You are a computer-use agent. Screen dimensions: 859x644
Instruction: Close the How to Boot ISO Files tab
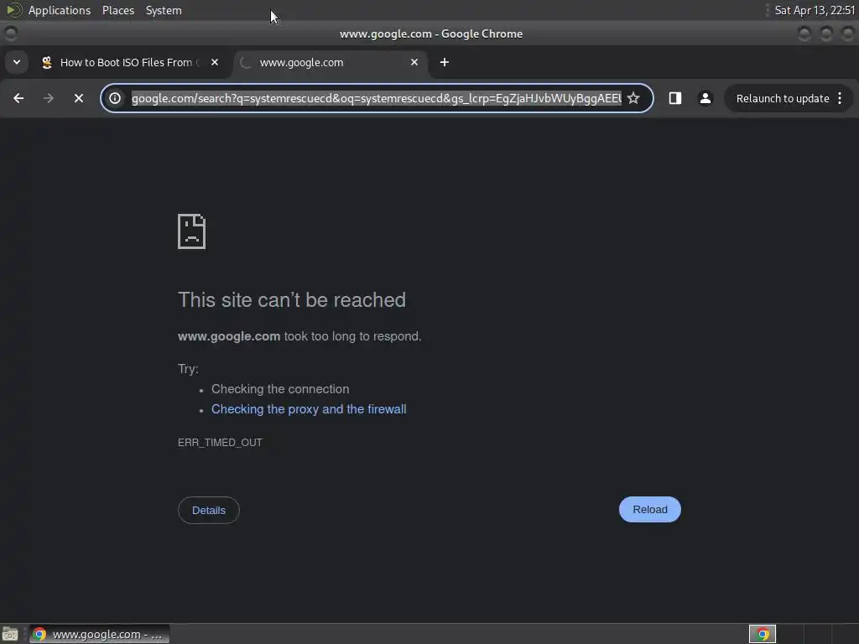(215, 62)
